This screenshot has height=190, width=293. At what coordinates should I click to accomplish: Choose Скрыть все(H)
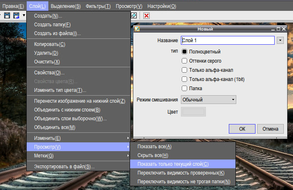point(183,155)
